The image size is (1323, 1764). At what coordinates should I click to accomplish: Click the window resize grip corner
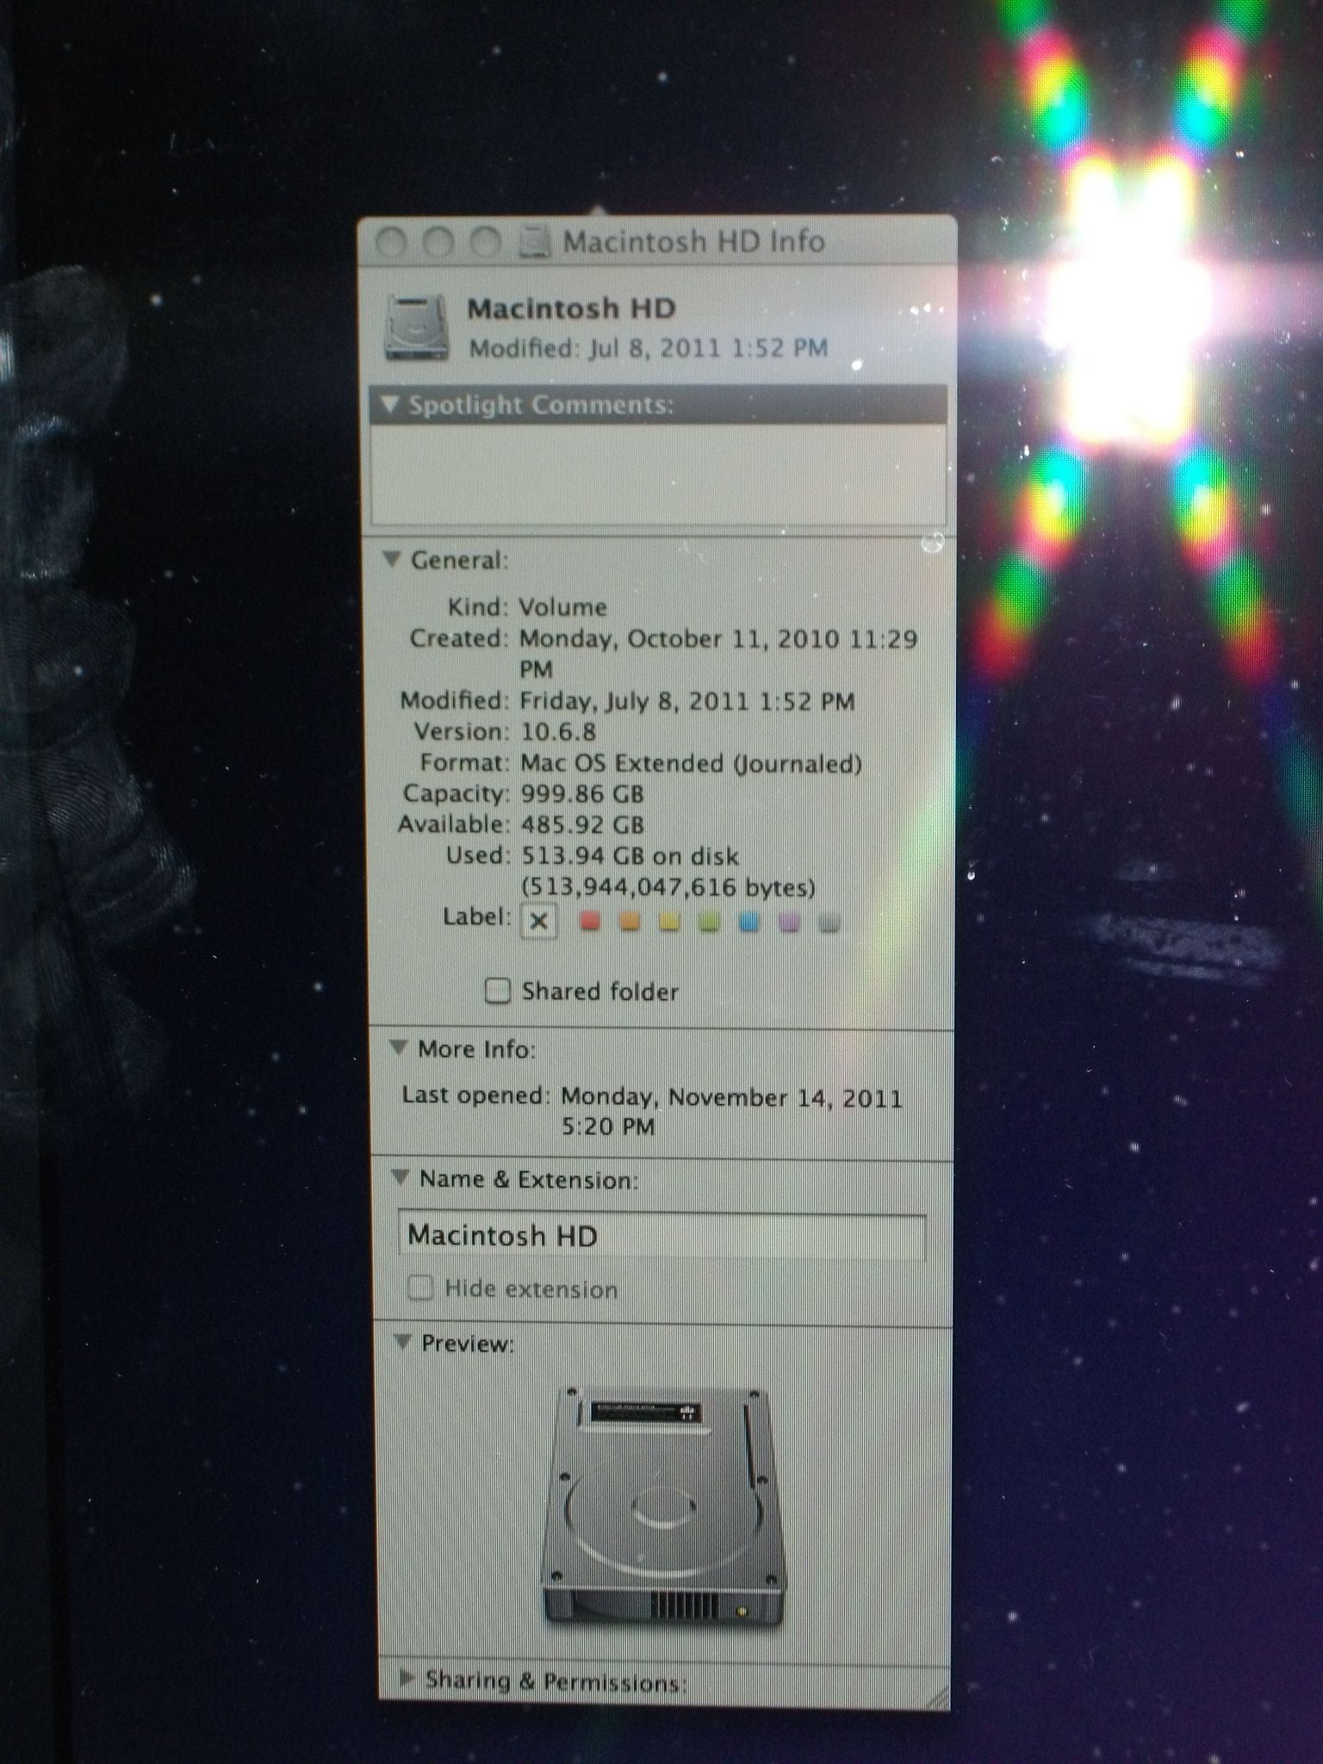pyautogui.click(x=936, y=1699)
